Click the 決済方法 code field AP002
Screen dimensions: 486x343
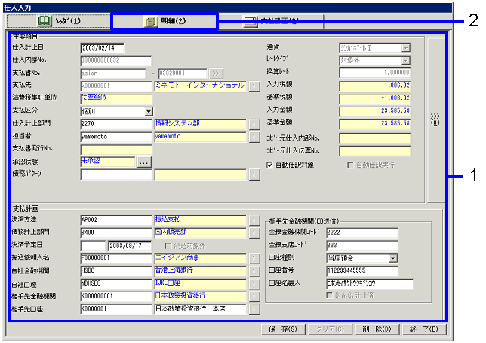(x=116, y=220)
